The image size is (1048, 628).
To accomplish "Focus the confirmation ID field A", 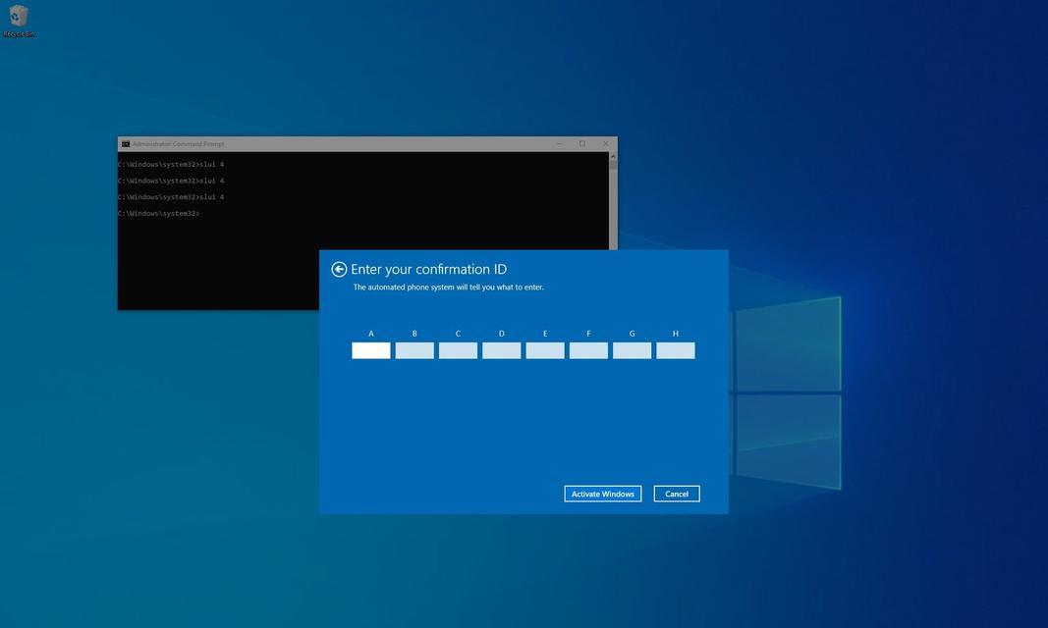I will coord(371,350).
